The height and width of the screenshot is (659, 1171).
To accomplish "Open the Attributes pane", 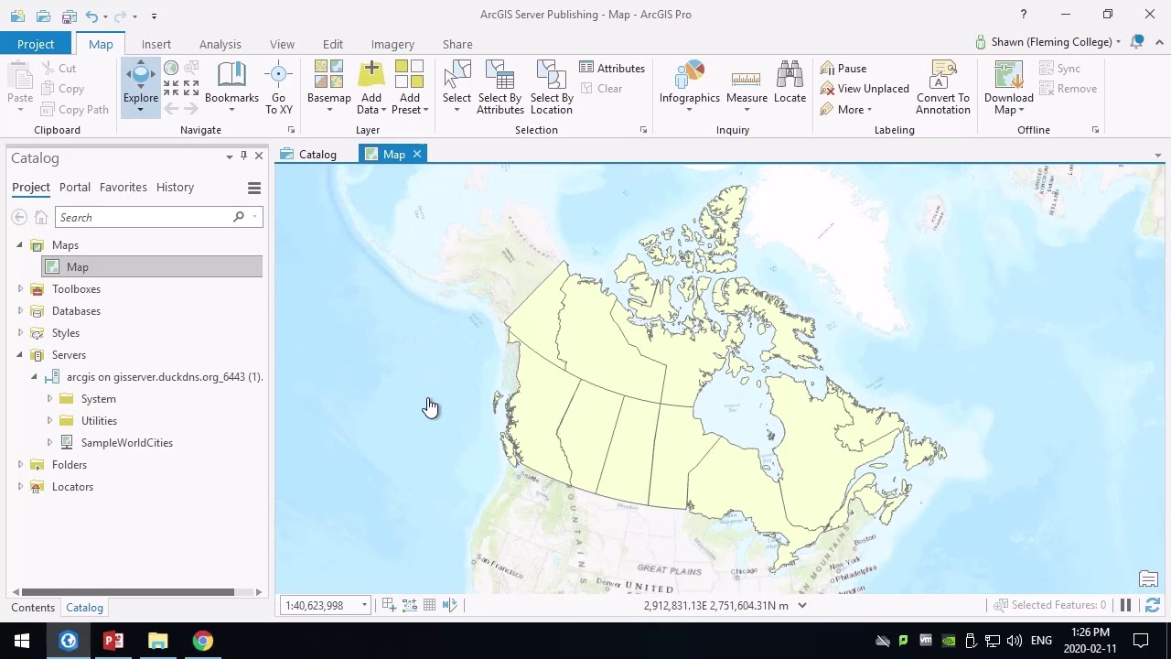I will pos(612,69).
